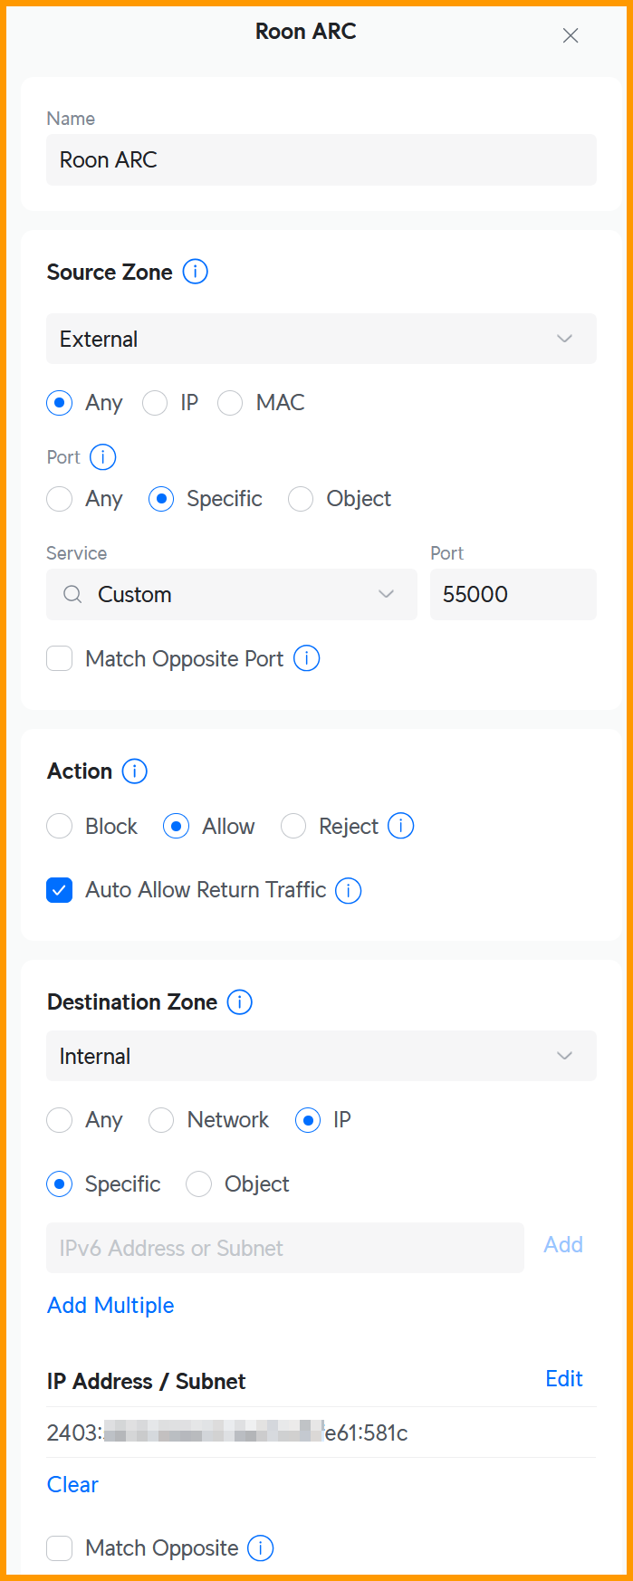Show info for Match Opposite Port
Screen dimensions: 633x1581
click(307, 658)
